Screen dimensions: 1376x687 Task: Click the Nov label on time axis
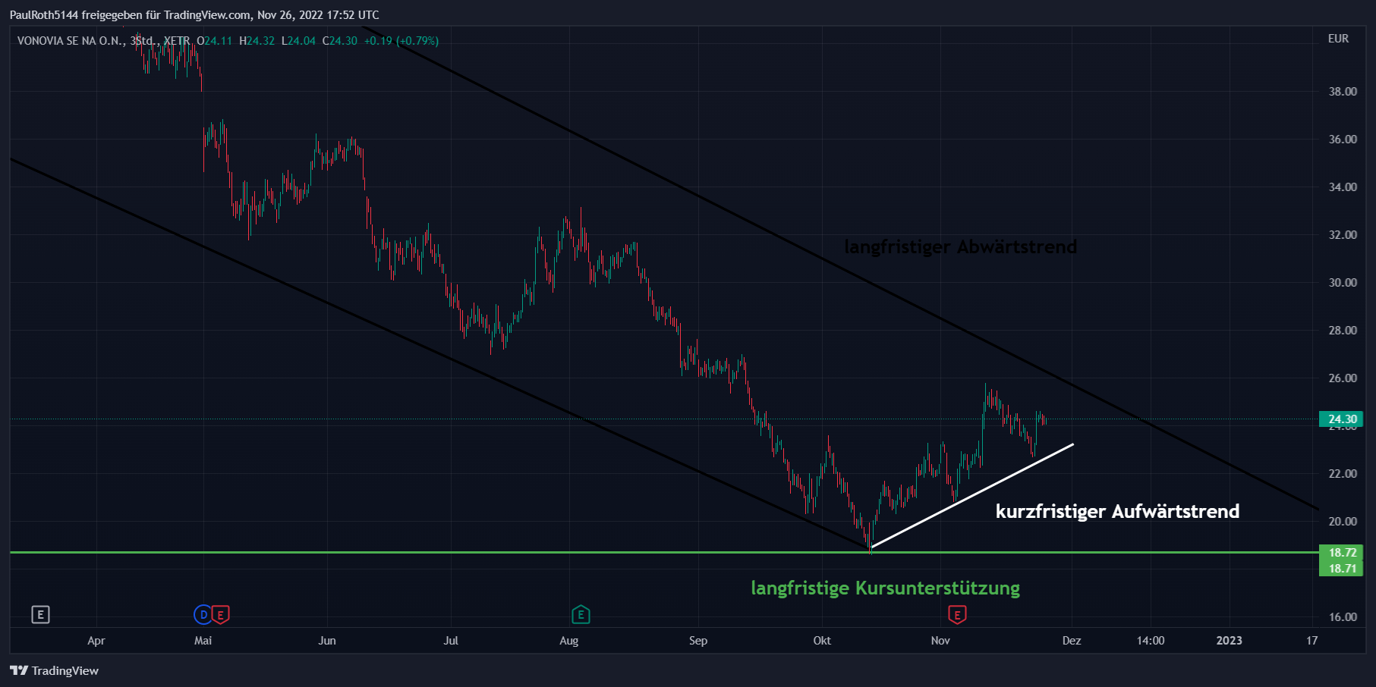pyautogui.click(x=940, y=641)
